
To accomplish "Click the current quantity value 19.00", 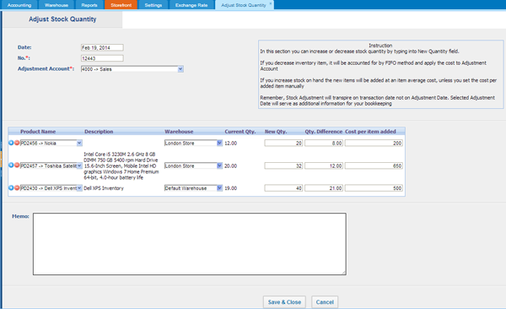I will click(231, 188).
